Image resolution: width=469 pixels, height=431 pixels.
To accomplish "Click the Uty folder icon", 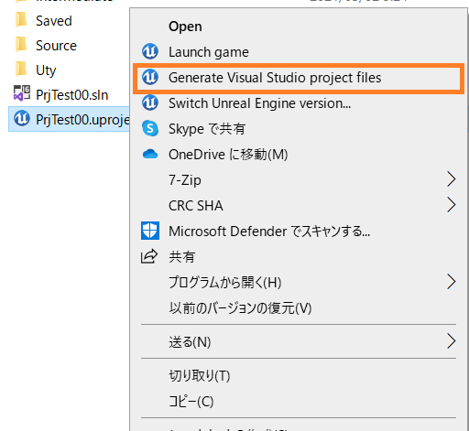I will point(21,70).
